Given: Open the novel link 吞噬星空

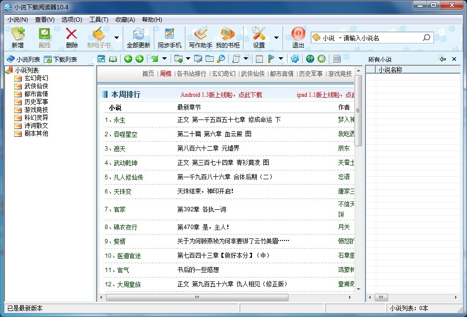Looking at the screenshot, I should [x=125, y=134].
